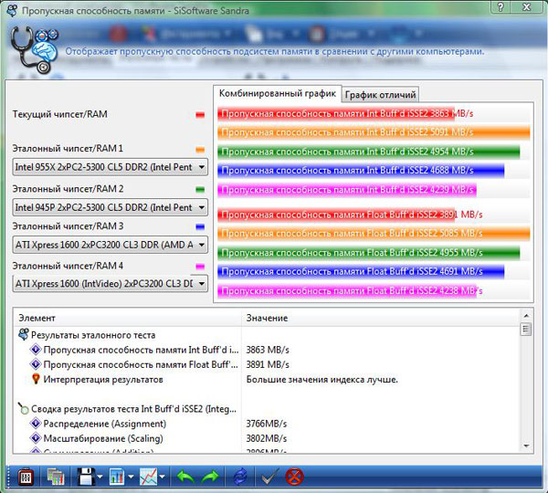The image size is (548, 493).
Task: Click magnifier icon by 'Сводка результатов теста'
Action: pos(23,408)
